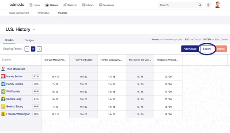Select Will Daniels's Frontier Geography 13/15 cell
The width and height of the screenshot is (230, 133).
[112, 92]
